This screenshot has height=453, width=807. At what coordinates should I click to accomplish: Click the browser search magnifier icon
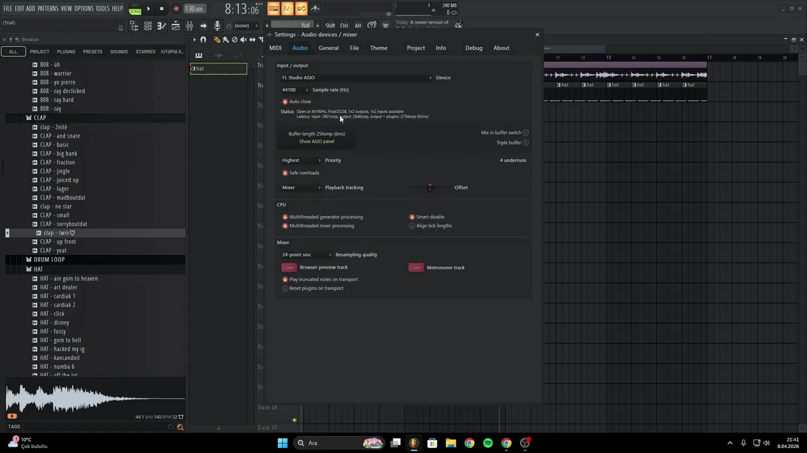tap(180, 427)
